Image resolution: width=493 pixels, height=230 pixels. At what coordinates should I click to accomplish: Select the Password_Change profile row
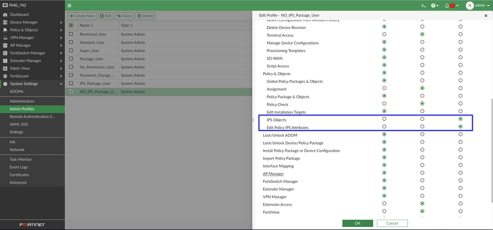159,75
